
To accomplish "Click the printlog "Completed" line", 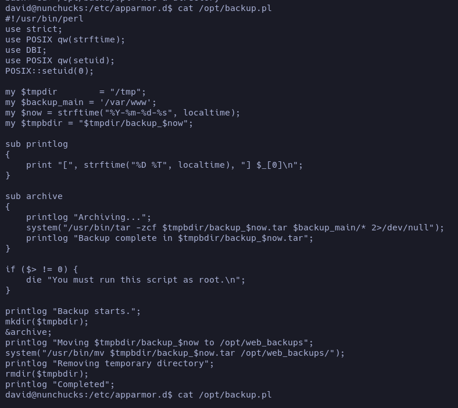I will (x=60, y=384).
